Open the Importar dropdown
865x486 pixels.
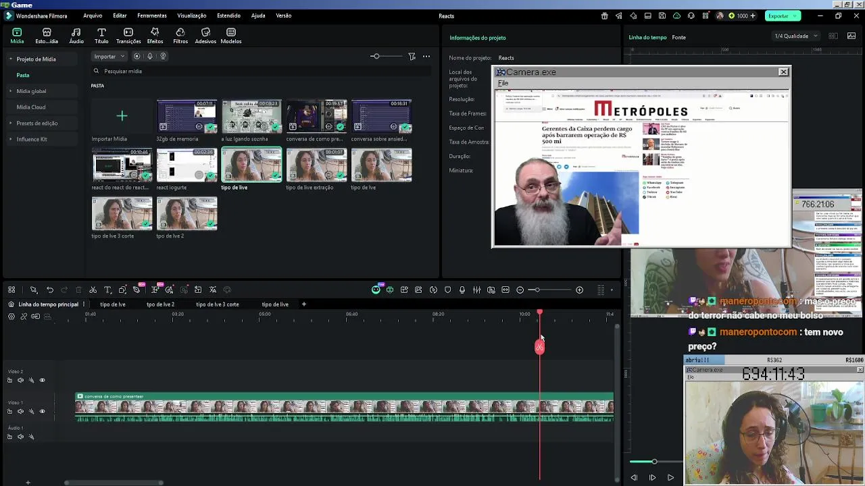click(x=109, y=56)
